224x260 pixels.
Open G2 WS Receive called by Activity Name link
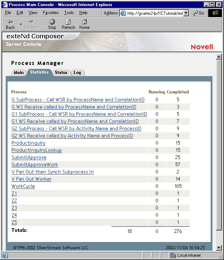coord(72,136)
